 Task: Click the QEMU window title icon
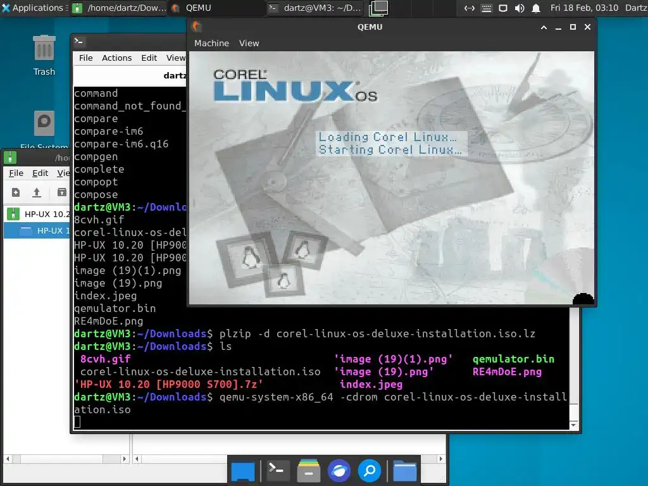[197, 27]
